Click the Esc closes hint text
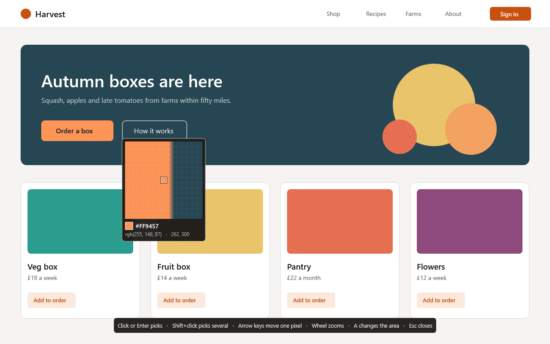Viewport: 550px width, 344px height. point(421,326)
